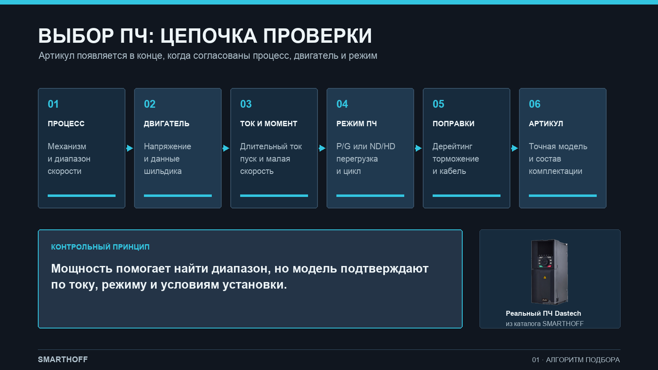Image resolution: width=658 pixels, height=370 pixels.
Task: Click the text Длительный ток пуск и малая скорость
Action: (271, 159)
